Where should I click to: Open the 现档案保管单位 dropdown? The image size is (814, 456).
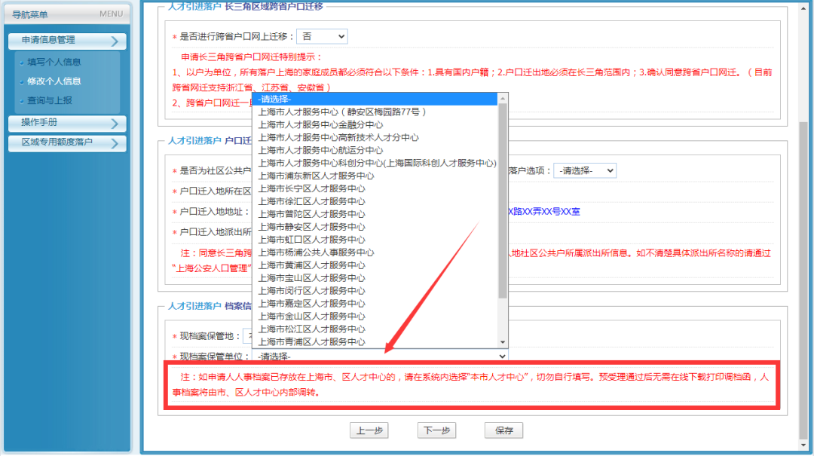point(381,356)
